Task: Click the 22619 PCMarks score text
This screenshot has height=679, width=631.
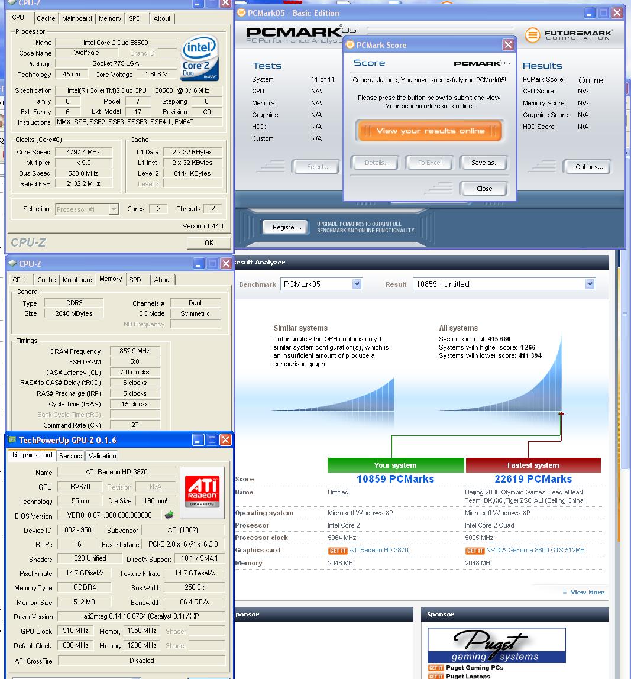Action: coord(533,479)
